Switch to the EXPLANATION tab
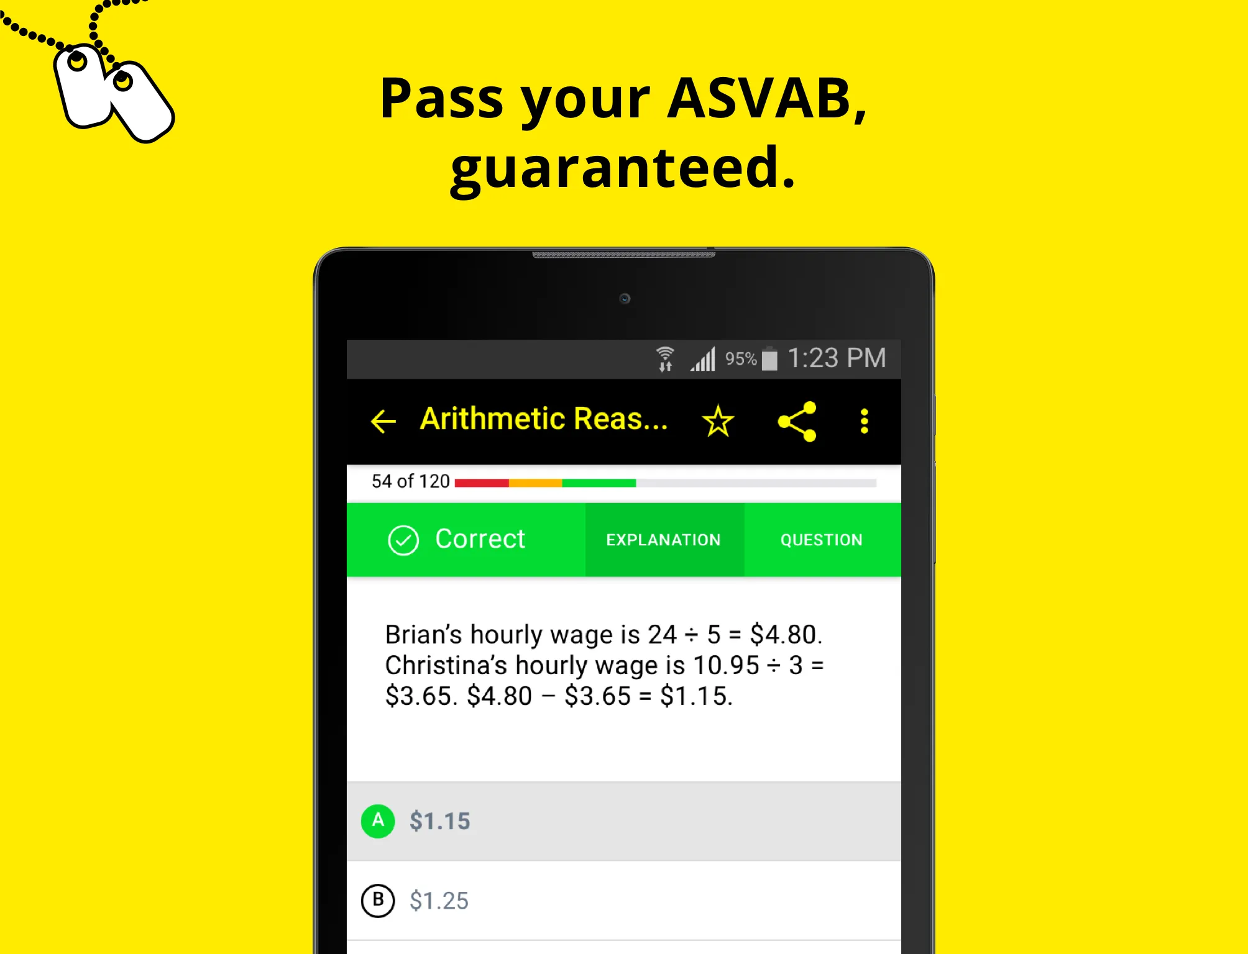 pyautogui.click(x=663, y=539)
